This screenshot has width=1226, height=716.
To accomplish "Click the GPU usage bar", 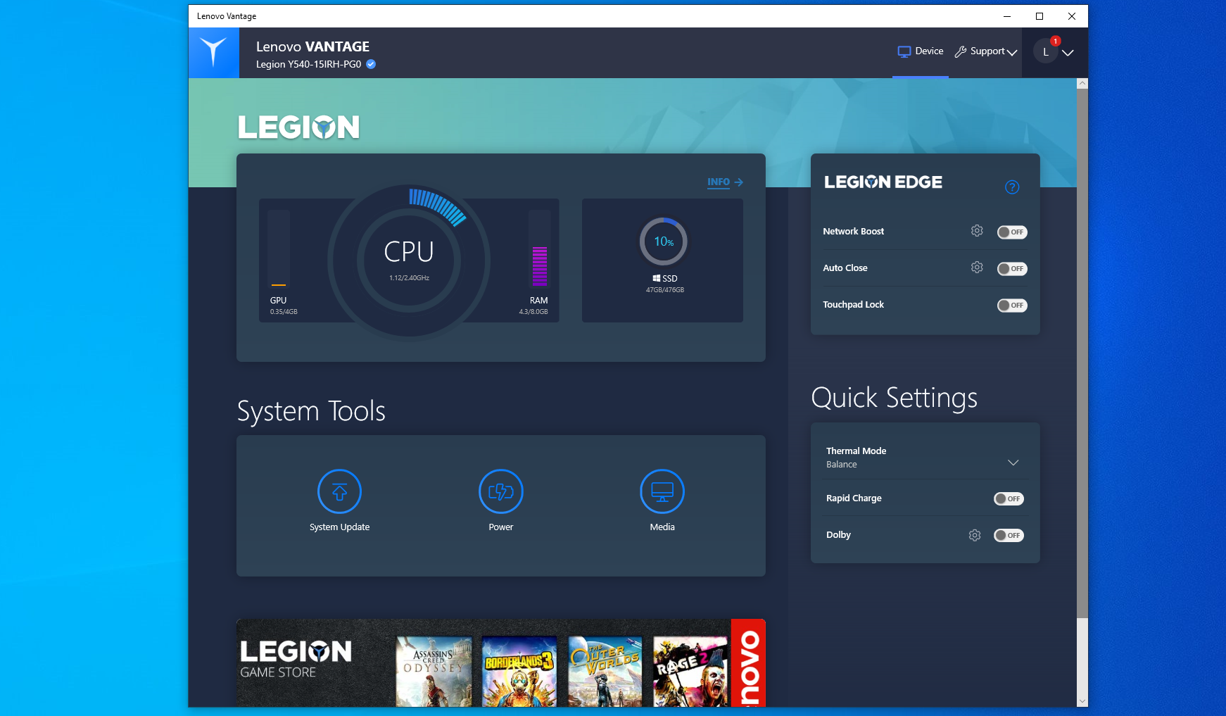I will (279, 249).
